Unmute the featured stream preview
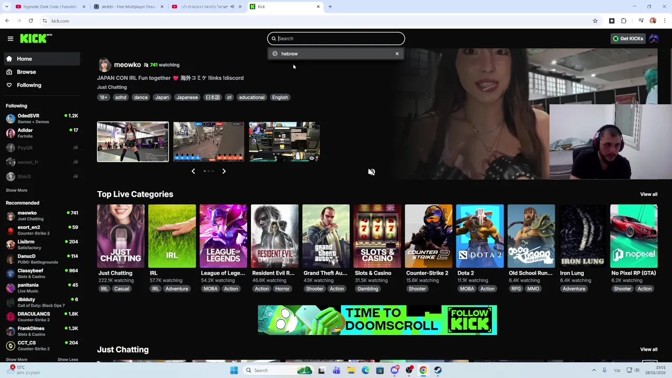 tap(371, 172)
